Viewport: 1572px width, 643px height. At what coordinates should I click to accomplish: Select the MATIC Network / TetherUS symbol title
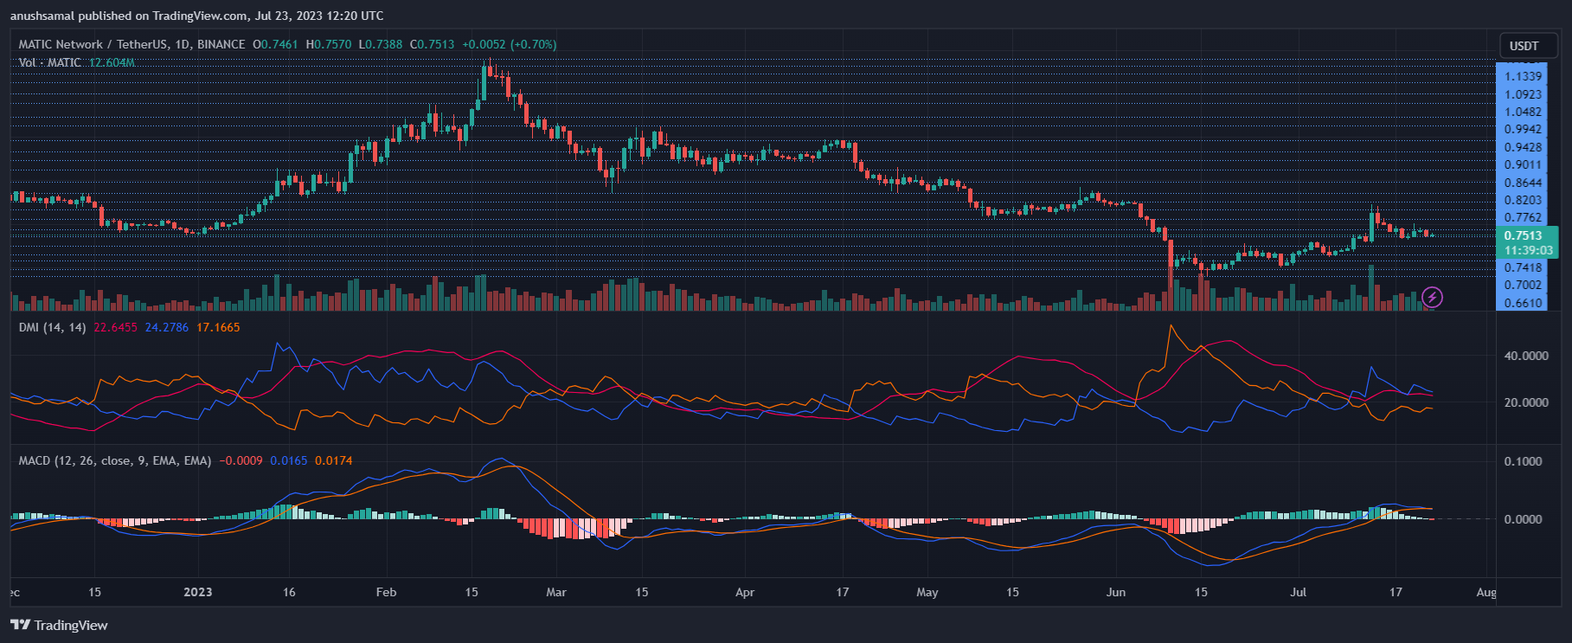132,44
